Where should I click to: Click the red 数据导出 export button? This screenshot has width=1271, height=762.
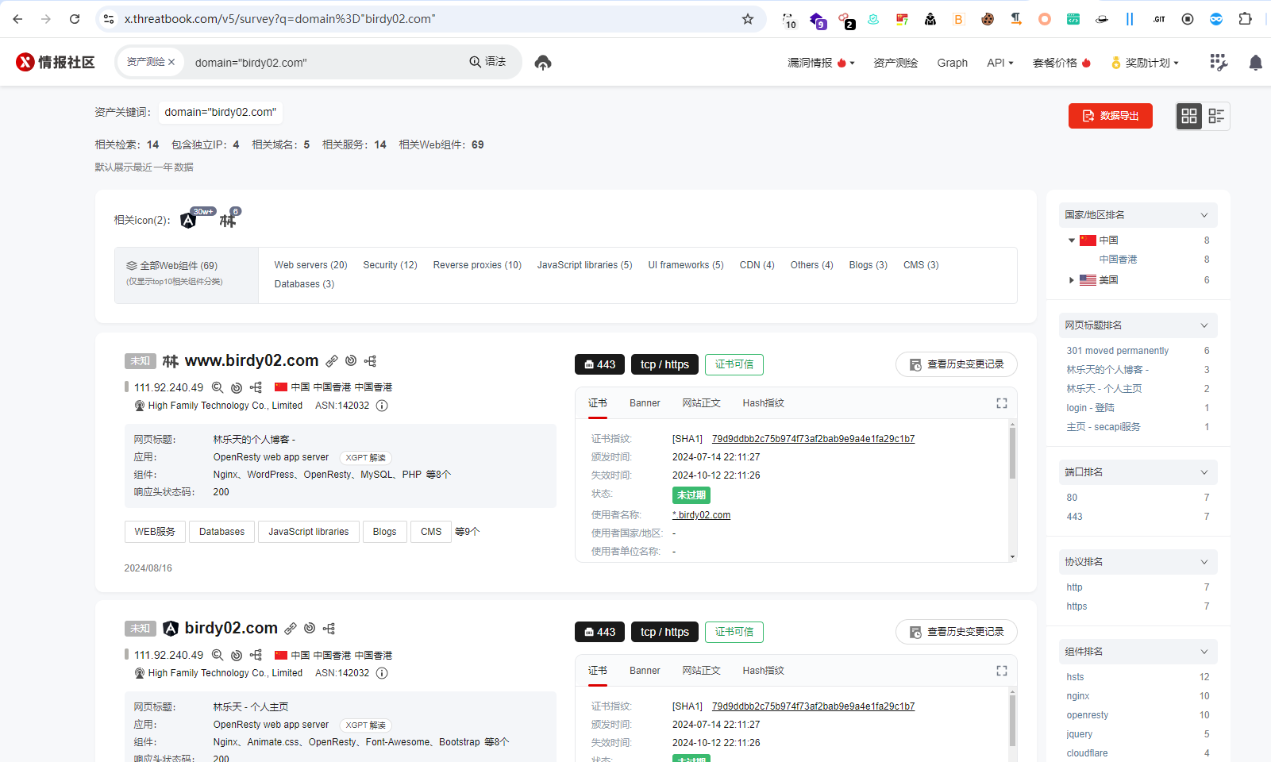1110,116
